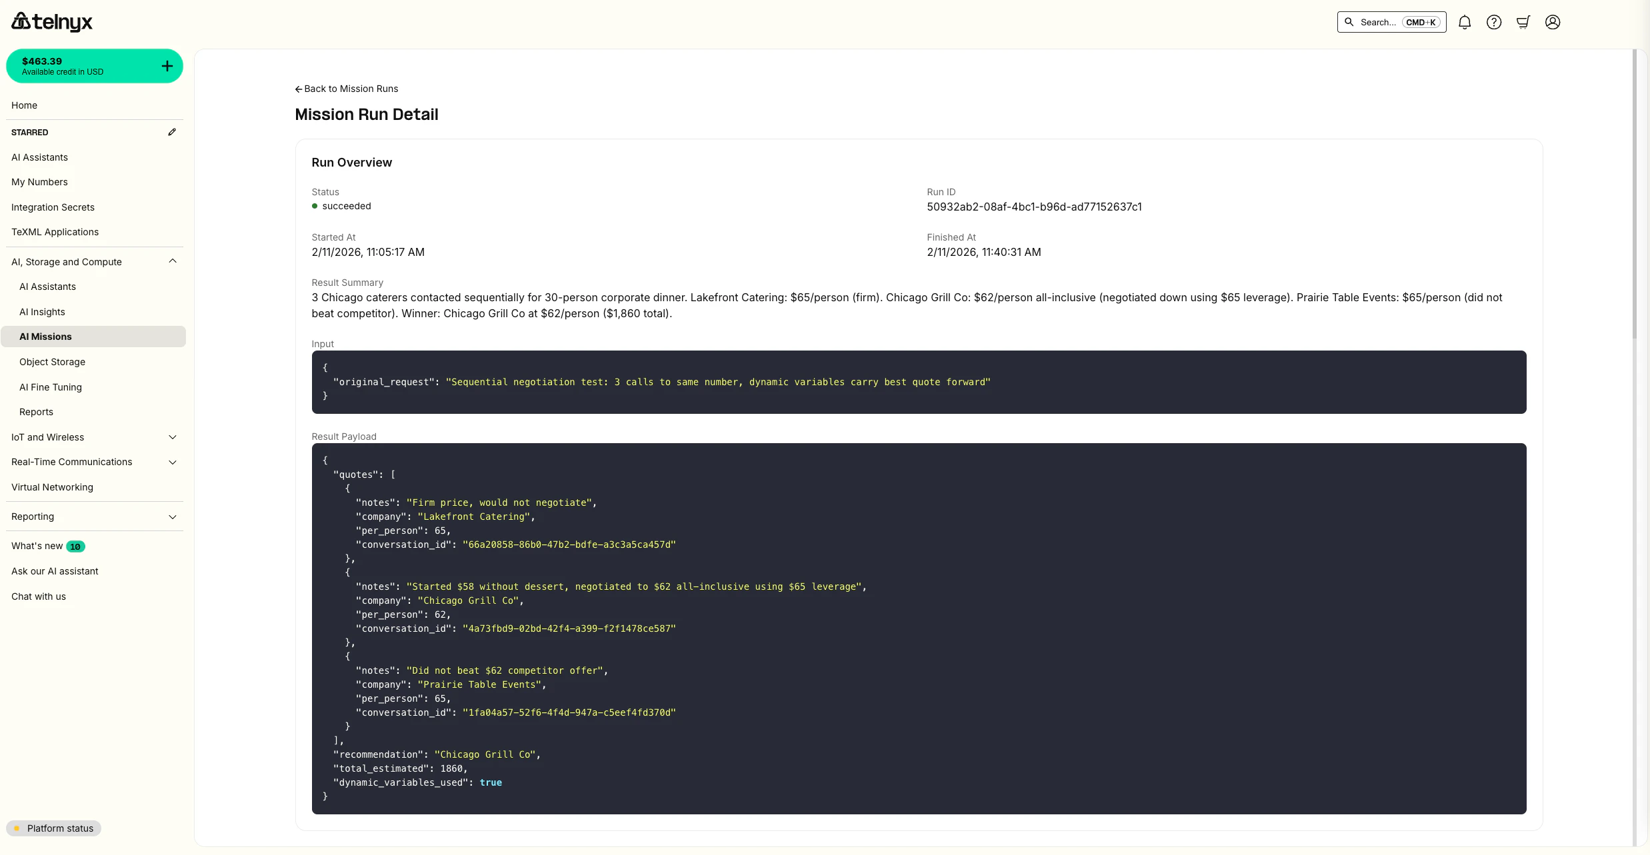Click the Run ID value to select it
1650x855 pixels.
[x=1034, y=207]
